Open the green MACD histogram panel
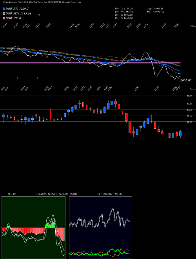Screen dimensions: 196x259 (x=33, y=228)
